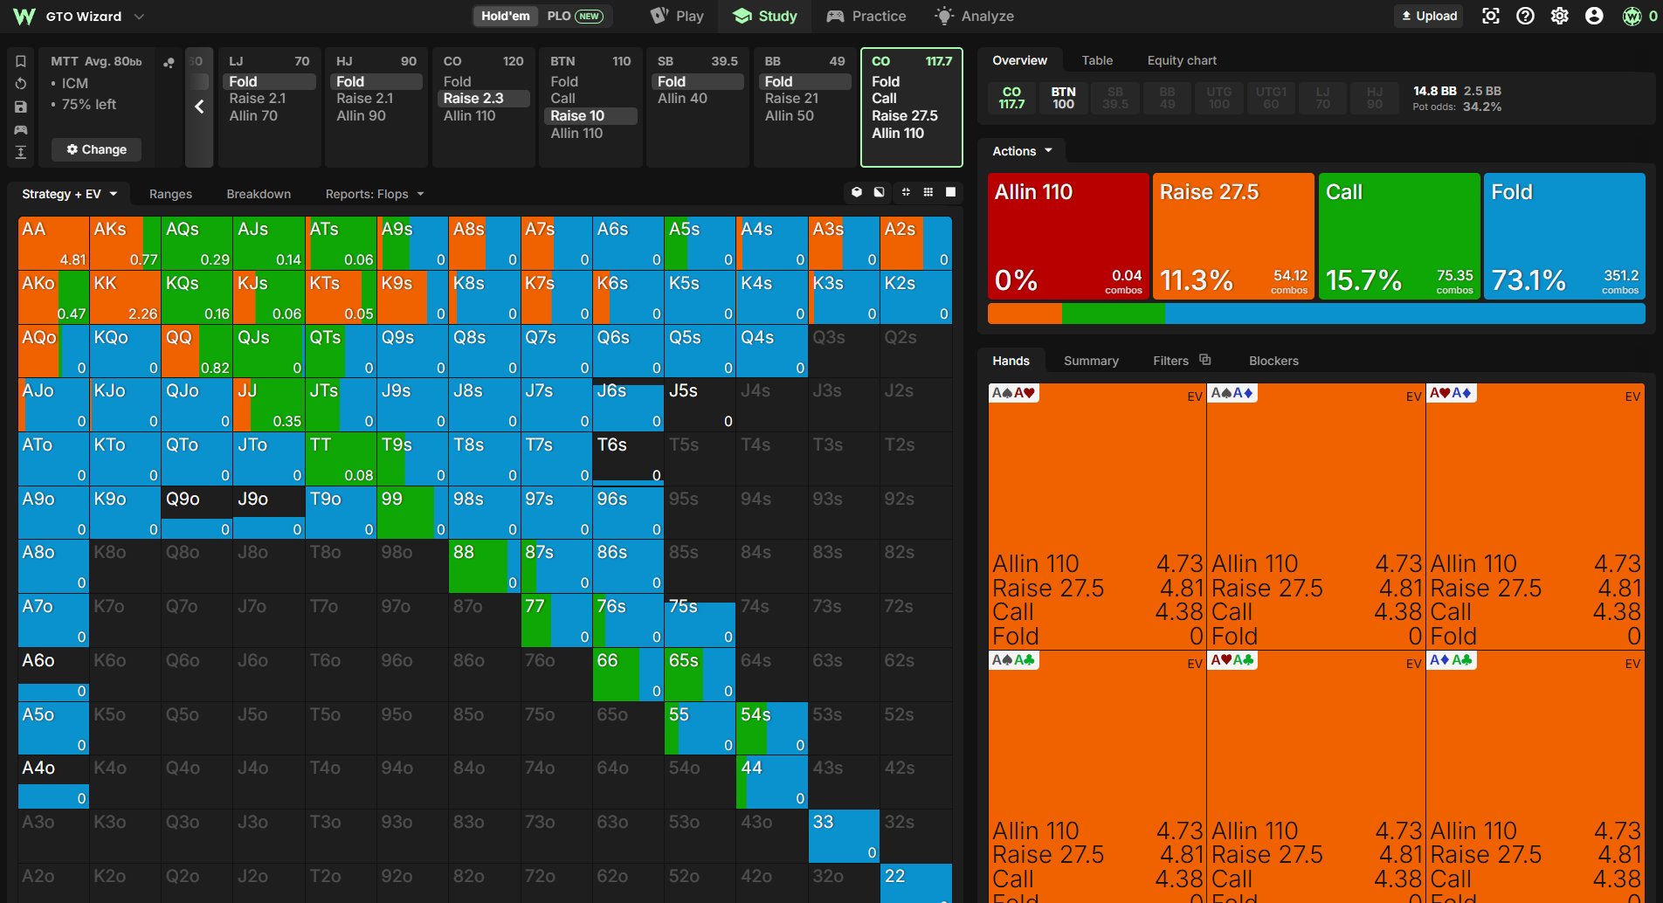Click the red Allin 110 action box
This screenshot has width=1663, height=903.
(x=1068, y=237)
